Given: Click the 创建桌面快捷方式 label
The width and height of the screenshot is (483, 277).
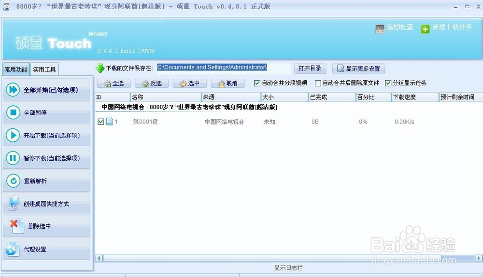Looking at the screenshot, I should (x=46, y=204).
